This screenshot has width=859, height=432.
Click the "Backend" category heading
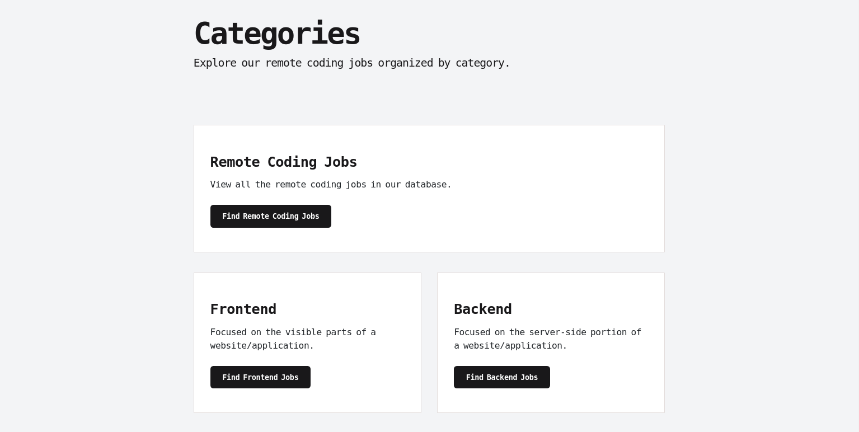click(482, 309)
